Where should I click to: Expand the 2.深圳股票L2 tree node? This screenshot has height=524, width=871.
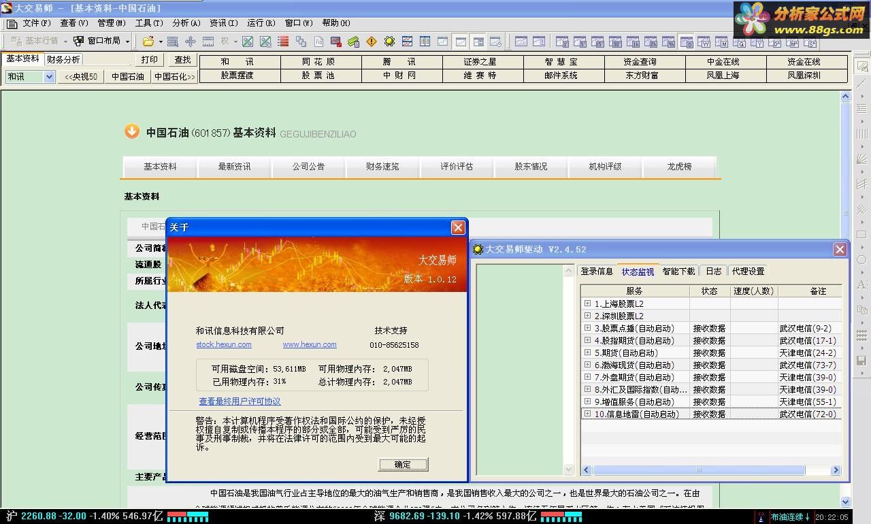[x=587, y=316]
